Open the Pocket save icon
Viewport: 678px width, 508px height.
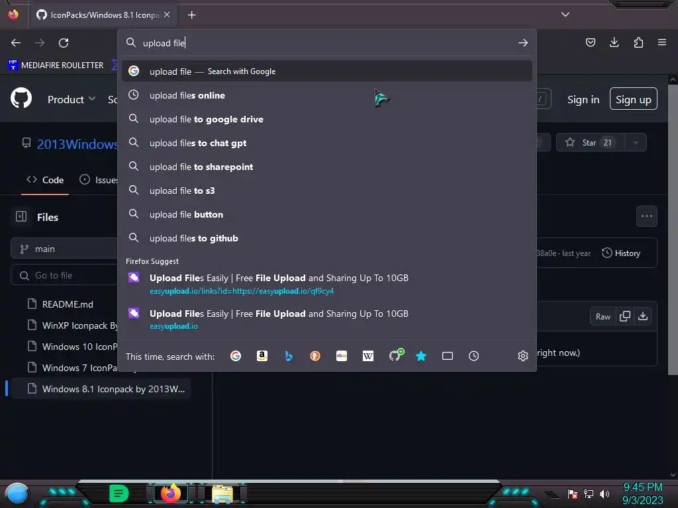(590, 42)
